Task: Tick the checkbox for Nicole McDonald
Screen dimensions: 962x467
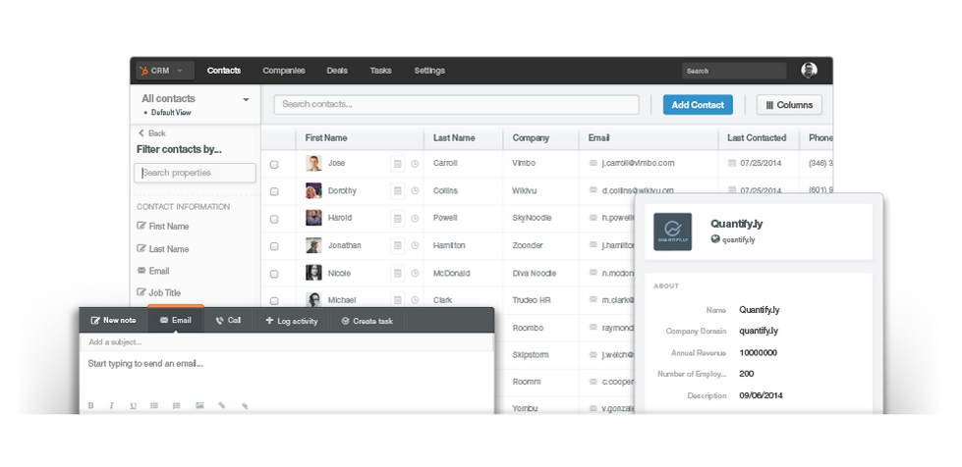Action: tap(274, 274)
